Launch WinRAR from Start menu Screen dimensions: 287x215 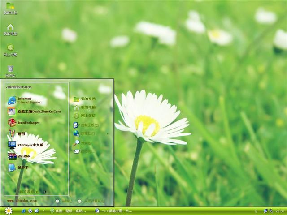click(23, 156)
